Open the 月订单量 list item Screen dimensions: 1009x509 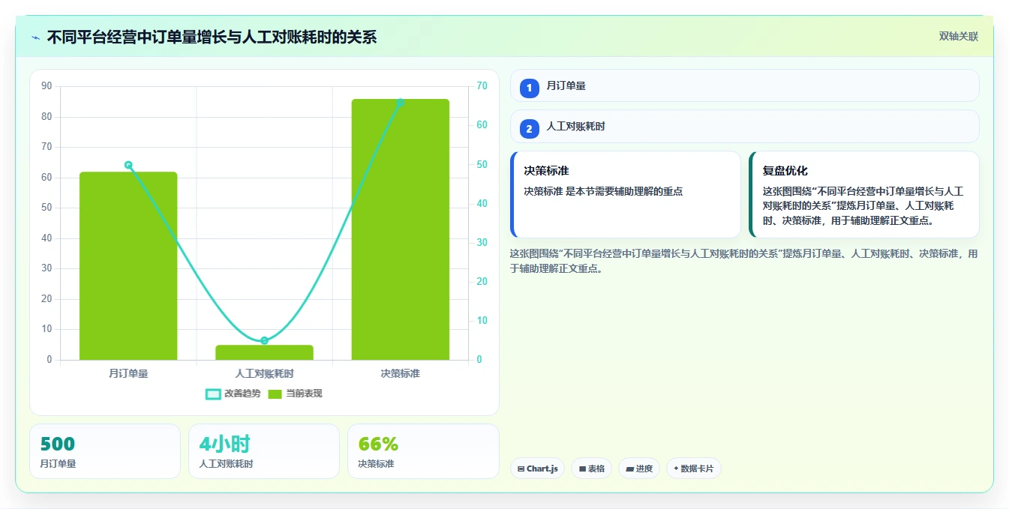click(744, 85)
